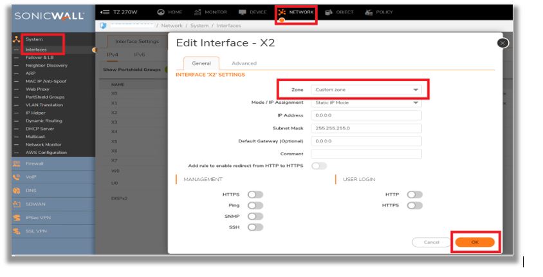Viewport: 543px width, 277px height.
Task: Click Network link in breadcrumb
Action: [171, 26]
